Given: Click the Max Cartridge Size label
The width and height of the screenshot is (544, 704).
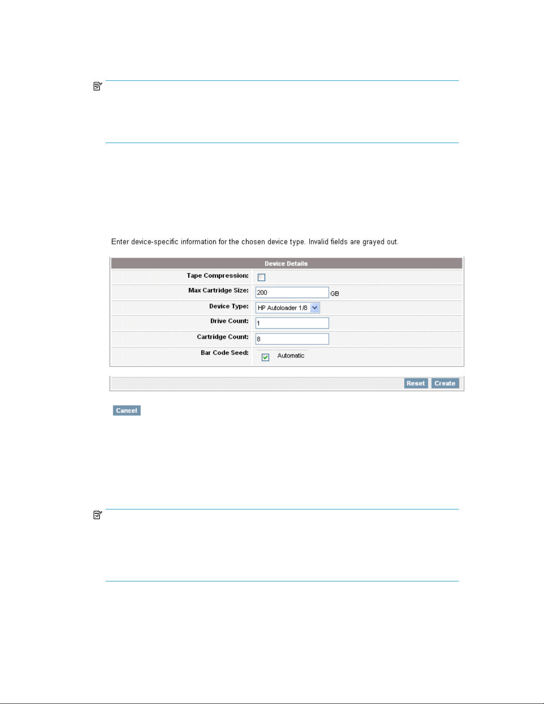Looking at the screenshot, I should (x=218, y=290).
